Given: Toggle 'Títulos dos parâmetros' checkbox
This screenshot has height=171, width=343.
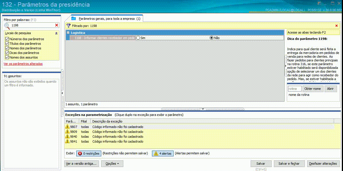Looking at the screenshot, I should pyautogui.click(x=7, y=44).
